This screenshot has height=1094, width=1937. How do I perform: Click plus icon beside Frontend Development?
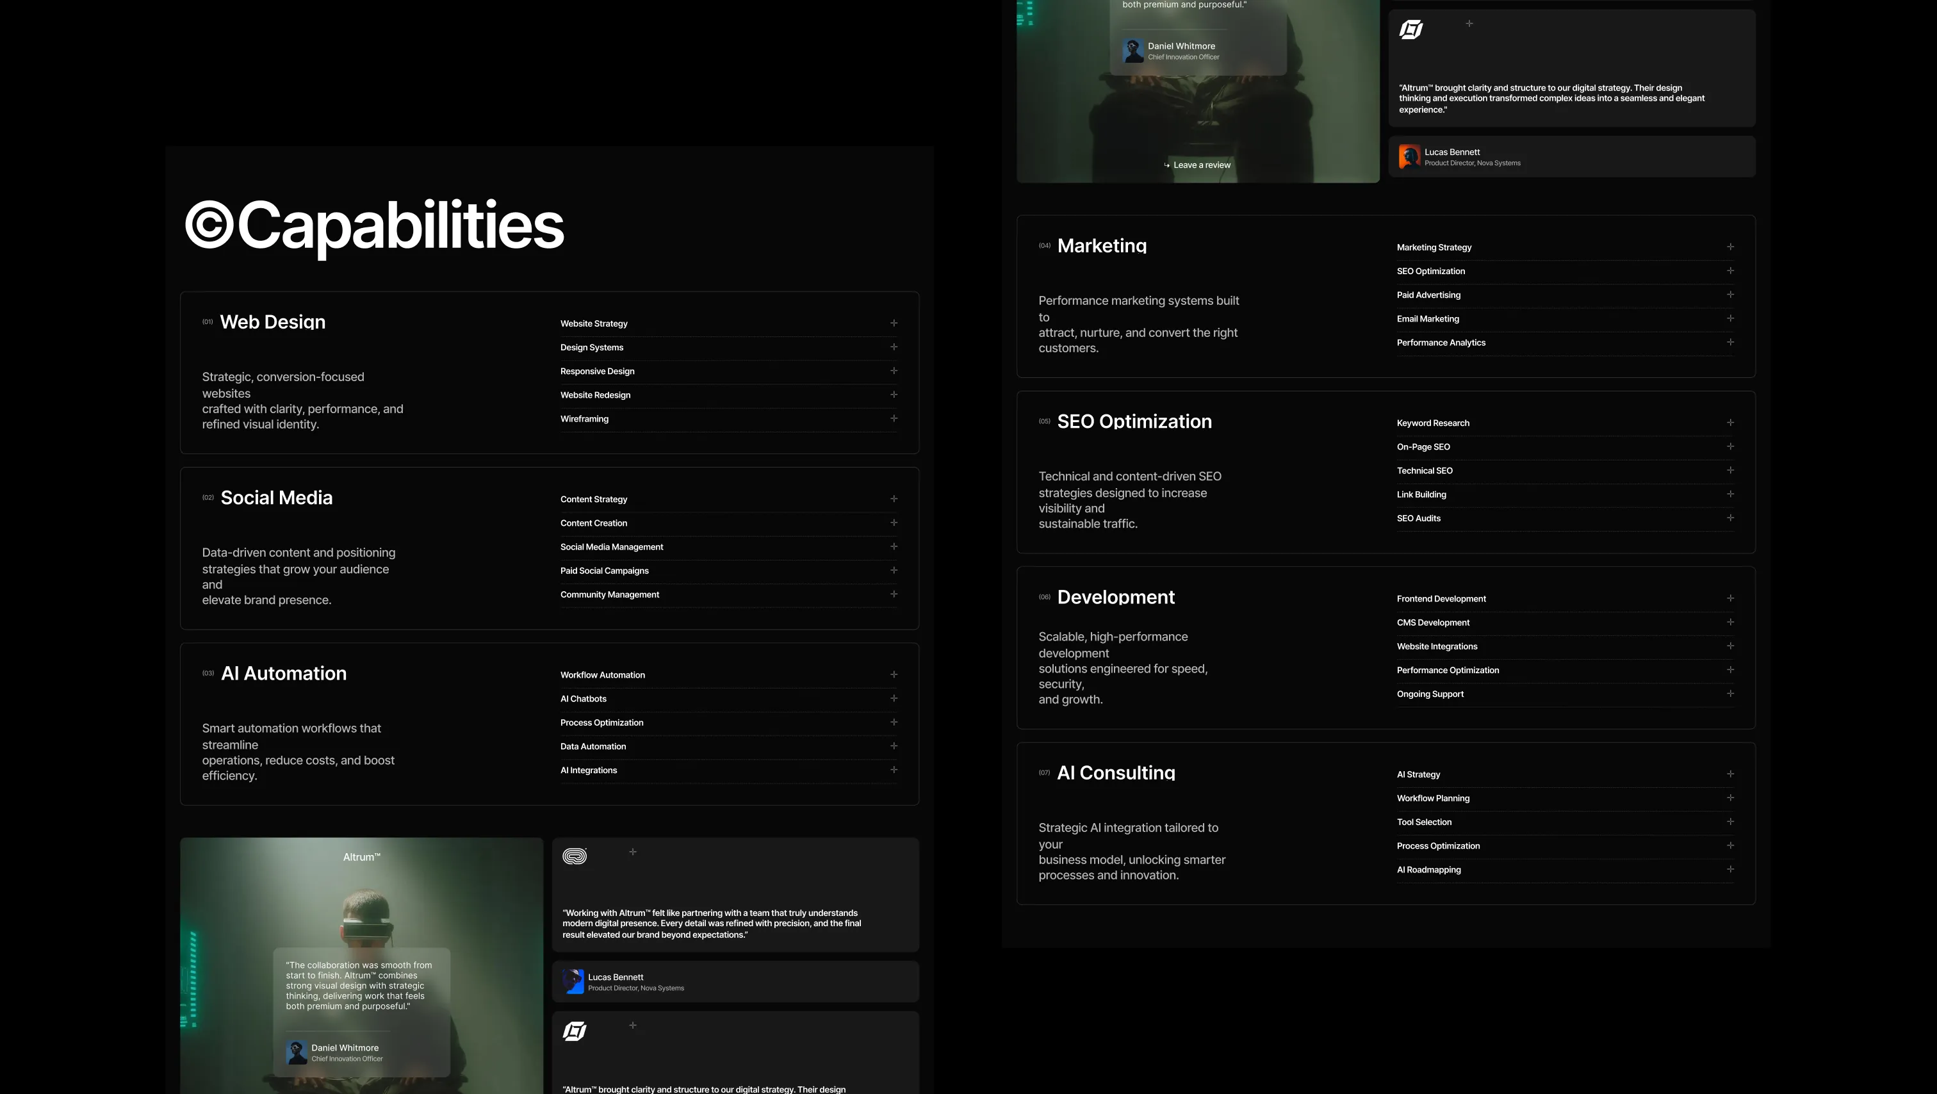[x=1730, y=598]
